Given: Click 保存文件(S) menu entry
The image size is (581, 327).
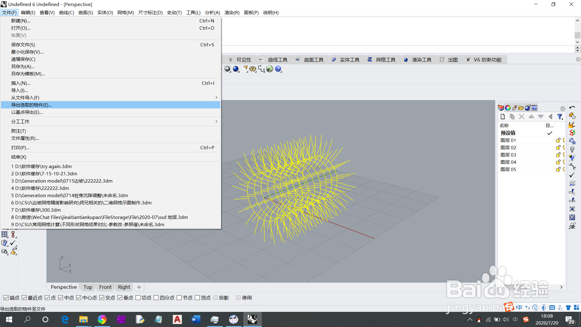Looking at the screenshot, I should click(111, 45).
